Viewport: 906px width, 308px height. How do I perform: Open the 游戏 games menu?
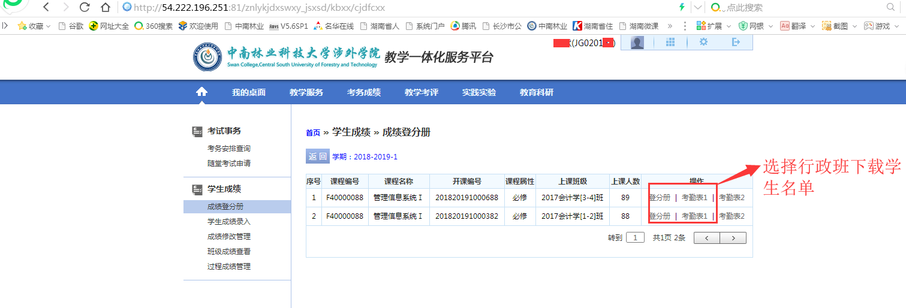881,26
